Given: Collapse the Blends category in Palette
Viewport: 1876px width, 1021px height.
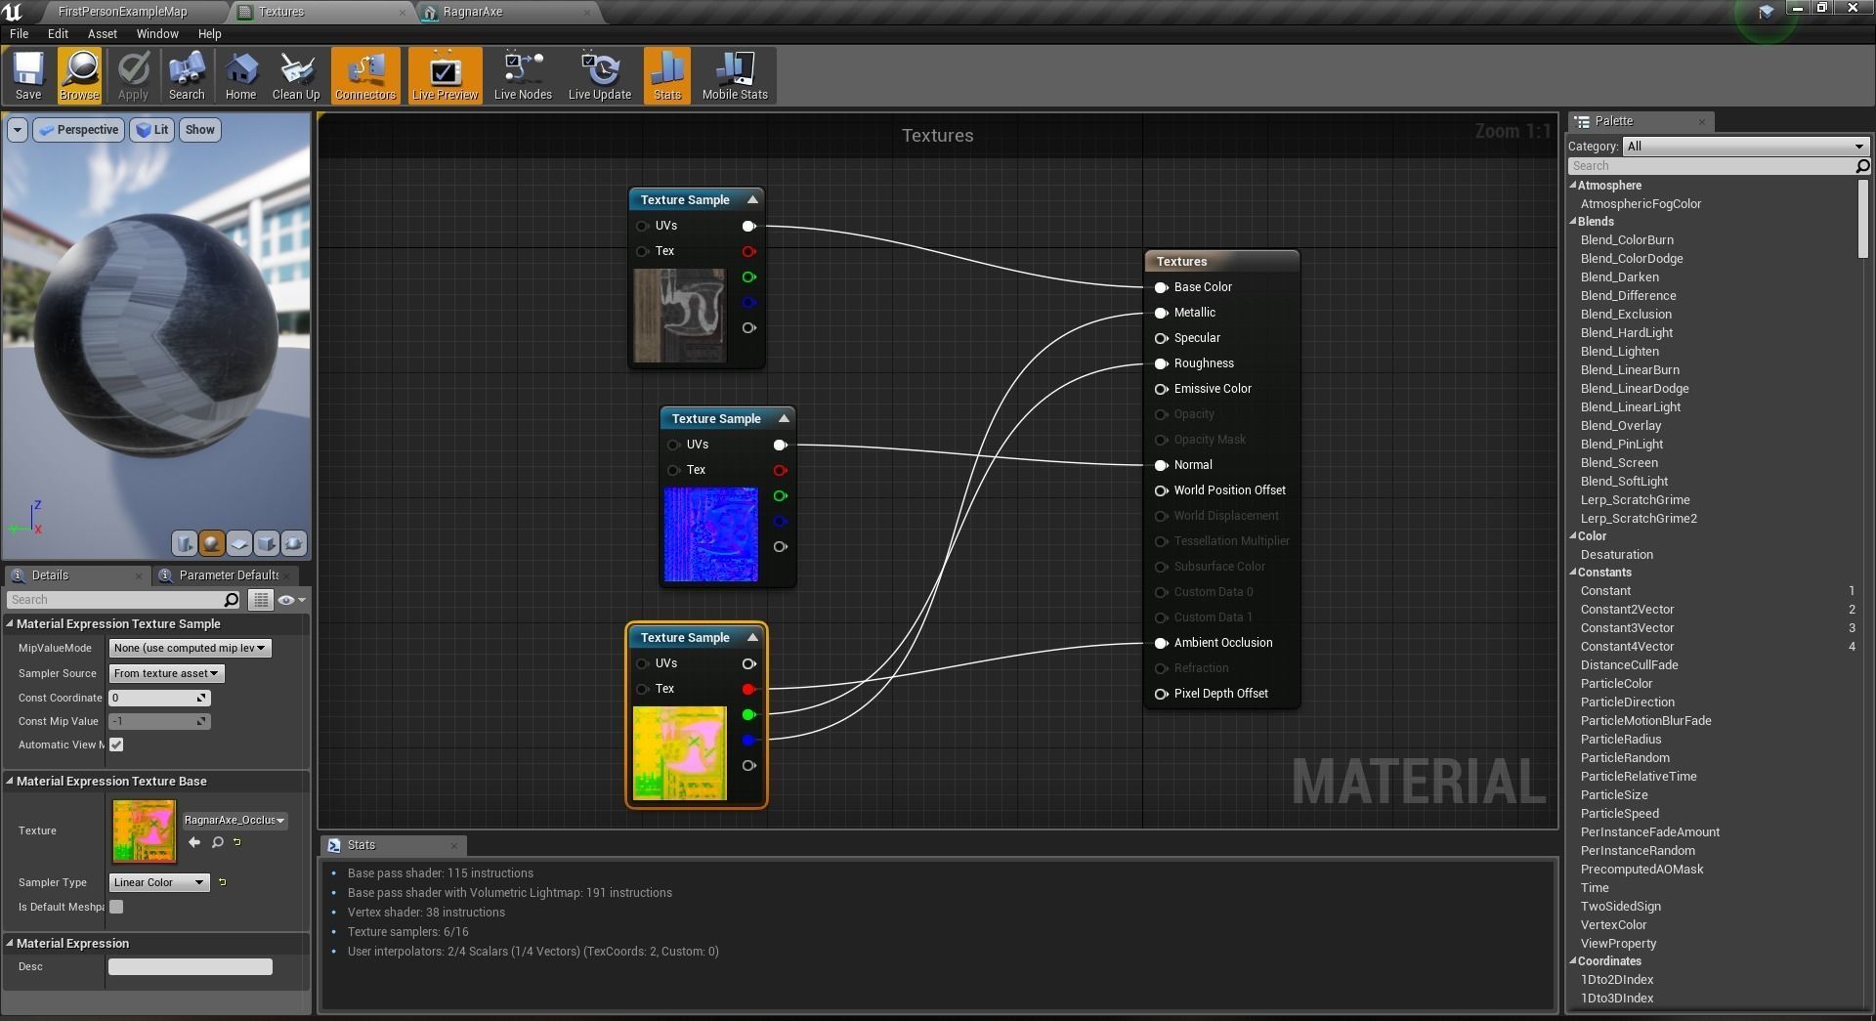Looking at the screenshot, I should click(x=1573, y=221).
